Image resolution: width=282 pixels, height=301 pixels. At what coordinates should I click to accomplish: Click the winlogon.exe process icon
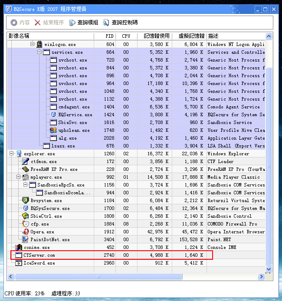coord(39,44)
